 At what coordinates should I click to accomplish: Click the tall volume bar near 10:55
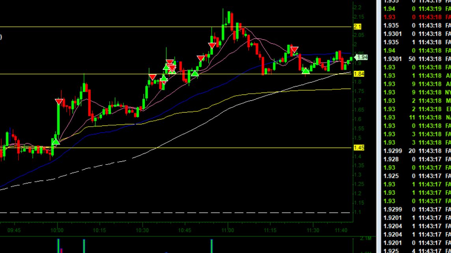coord(212,246)
